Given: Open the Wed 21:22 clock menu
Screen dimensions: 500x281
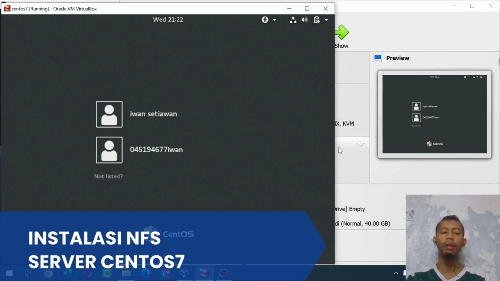Looking at the screenshot, I should (x=168, y=20).
